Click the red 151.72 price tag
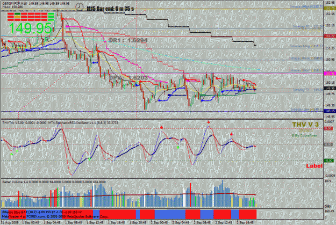The image size is (336, 225). [x=330, y=36]
